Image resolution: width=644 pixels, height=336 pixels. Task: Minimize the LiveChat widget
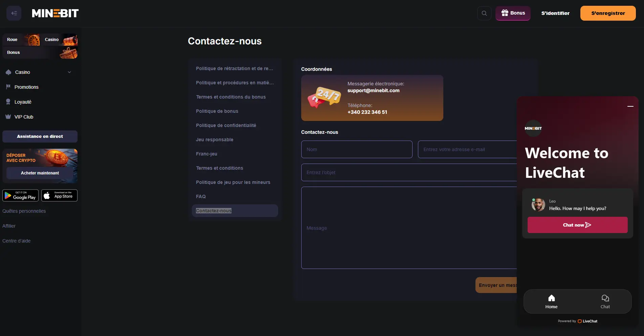(630, 106)
